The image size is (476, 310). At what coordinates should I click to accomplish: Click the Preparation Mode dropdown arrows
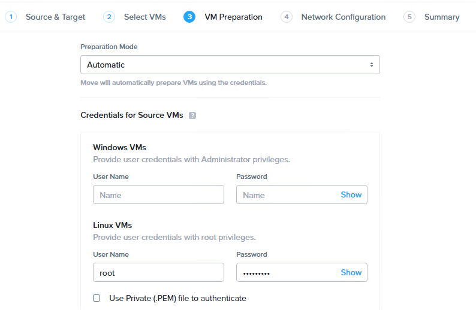[x=371, y=65]
